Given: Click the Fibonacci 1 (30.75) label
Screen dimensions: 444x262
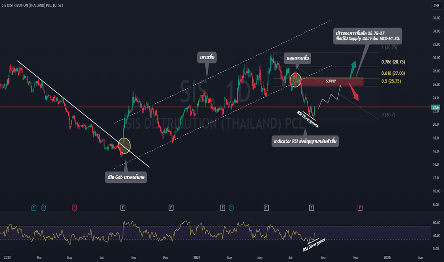Looking at the screenshot, I should pyautogui.click(x=389, y=47).
